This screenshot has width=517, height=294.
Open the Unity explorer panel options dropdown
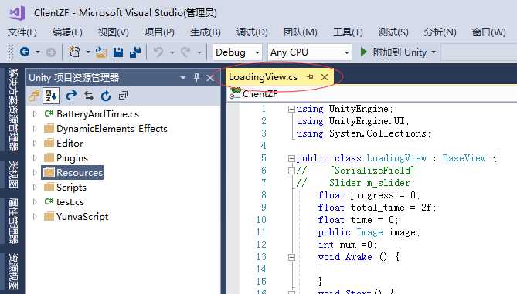coord(183,78)
